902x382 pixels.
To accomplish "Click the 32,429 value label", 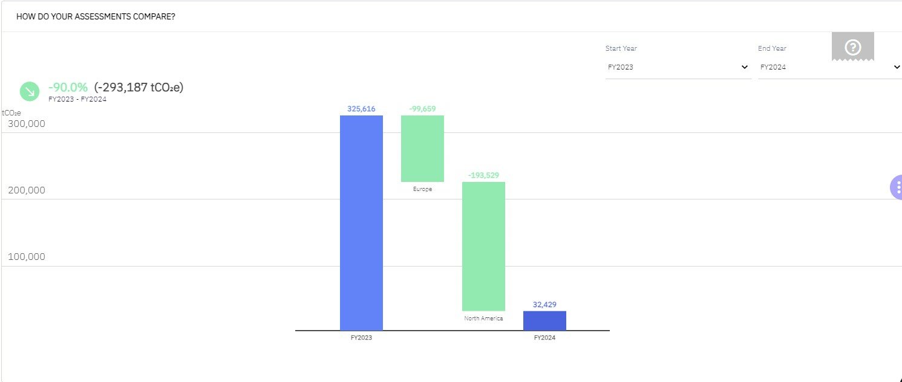I will [x=544, y=305].
